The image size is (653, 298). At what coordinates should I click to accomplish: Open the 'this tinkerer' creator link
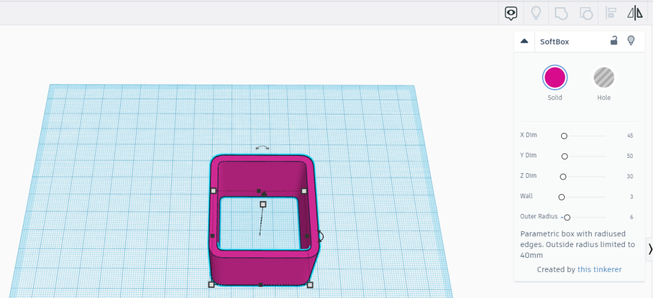(x=599, y=269)
